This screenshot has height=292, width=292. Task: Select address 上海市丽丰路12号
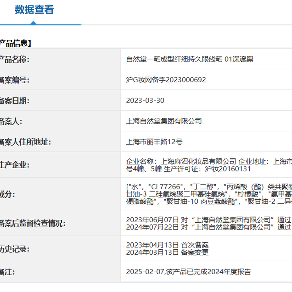pyautogui.click(x=154, y=142)
